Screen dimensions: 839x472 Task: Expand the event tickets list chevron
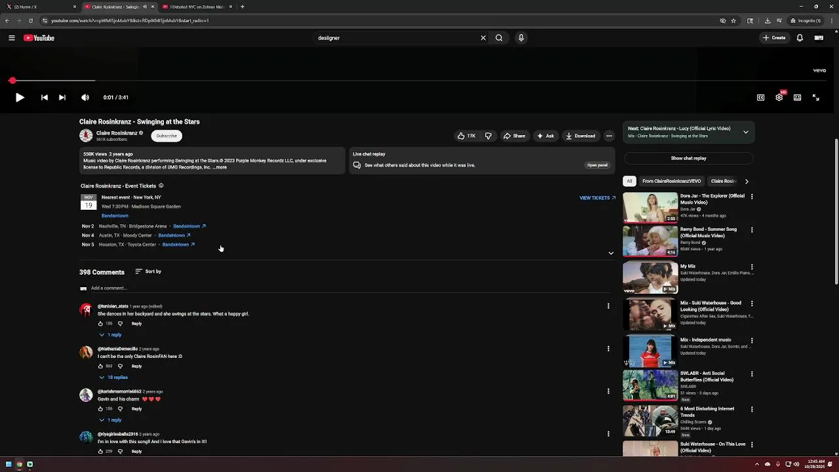611,253
